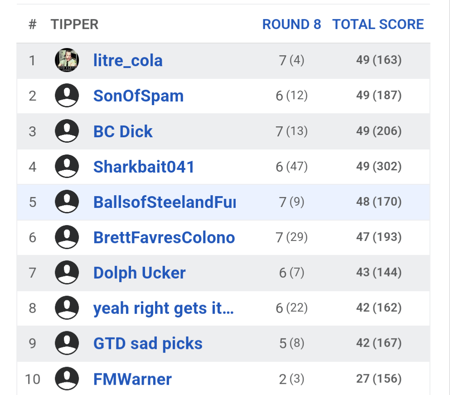The width and height of the screenshot is (450, 395).
Task: Click GTD sad picks avatar icon
Action: (67, 343)
